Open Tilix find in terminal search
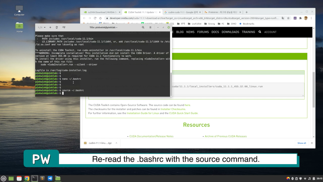323x182 pixels. (143, 27)
